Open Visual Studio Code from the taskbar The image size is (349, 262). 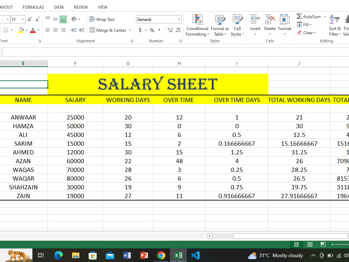(195, 255)
